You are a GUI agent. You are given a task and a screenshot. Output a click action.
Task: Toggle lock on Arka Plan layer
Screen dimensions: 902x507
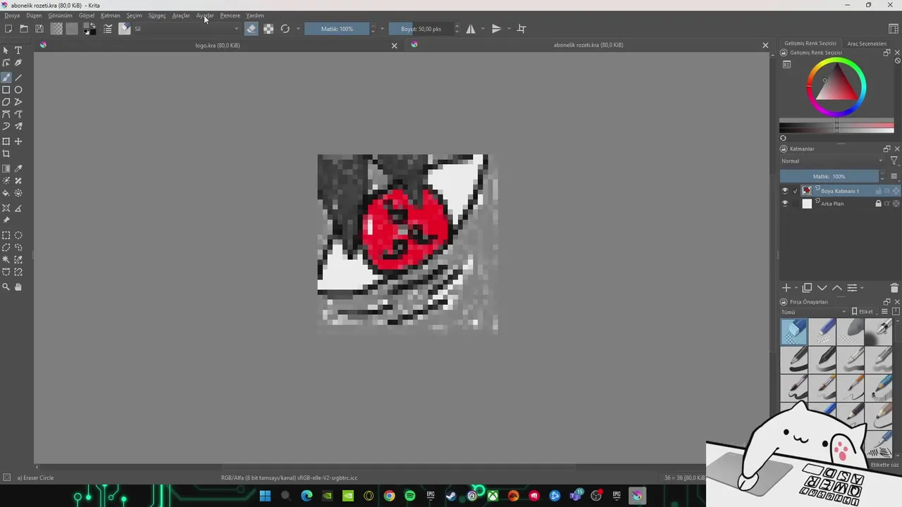(878, 204)
